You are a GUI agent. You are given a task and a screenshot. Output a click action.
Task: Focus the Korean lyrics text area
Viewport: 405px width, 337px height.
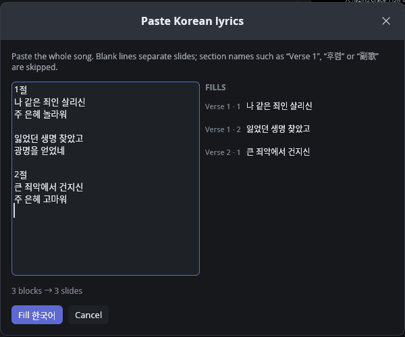pos(106,179)
